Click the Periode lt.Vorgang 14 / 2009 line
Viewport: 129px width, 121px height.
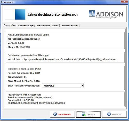point(24,73)
